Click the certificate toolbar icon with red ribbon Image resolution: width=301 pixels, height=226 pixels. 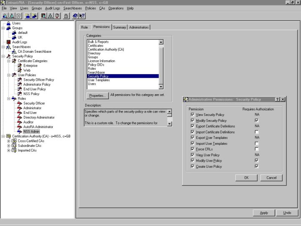click(x=57, y=16)
